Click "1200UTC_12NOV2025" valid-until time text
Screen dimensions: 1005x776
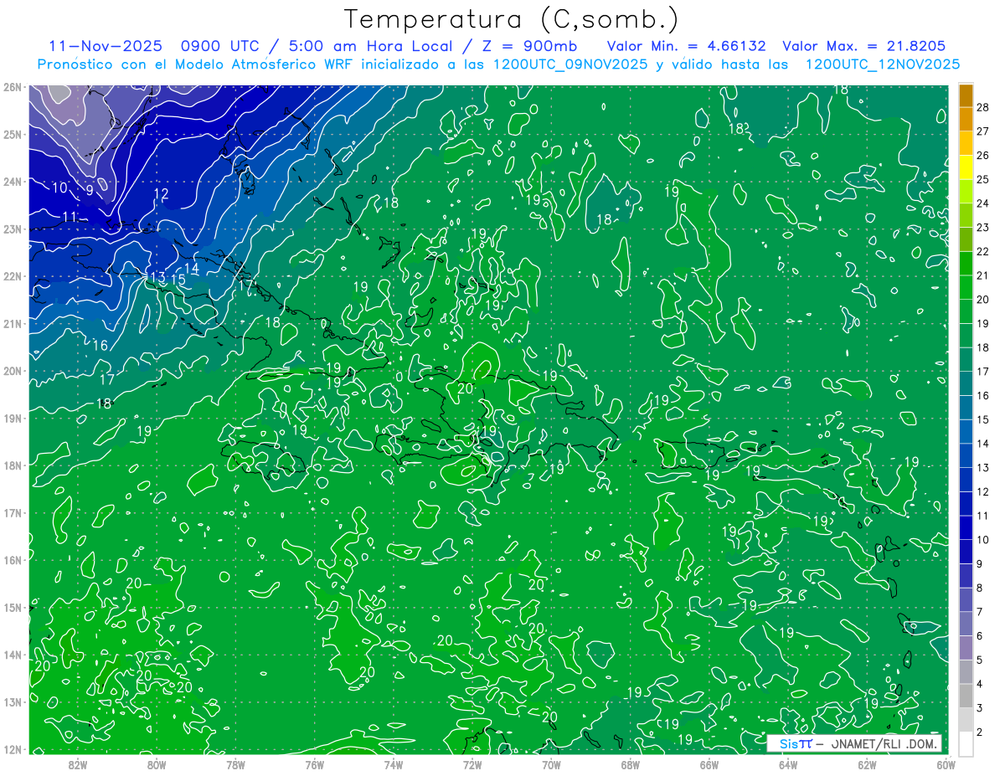[x=882, y=64]
